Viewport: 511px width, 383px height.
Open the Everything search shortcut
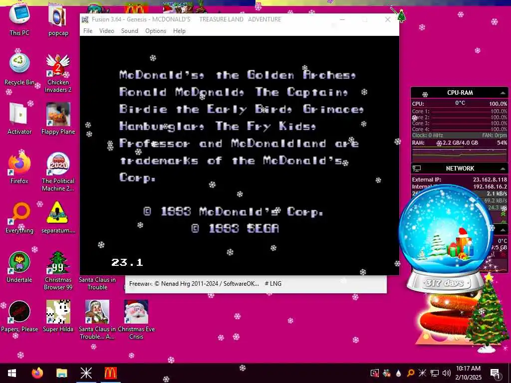click(19, 217)
